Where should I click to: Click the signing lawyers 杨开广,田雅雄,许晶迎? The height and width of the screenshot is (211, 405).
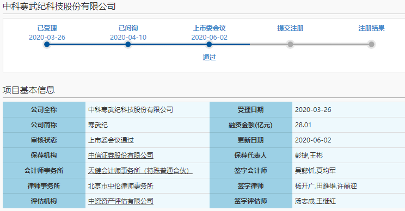pos(326,186)
